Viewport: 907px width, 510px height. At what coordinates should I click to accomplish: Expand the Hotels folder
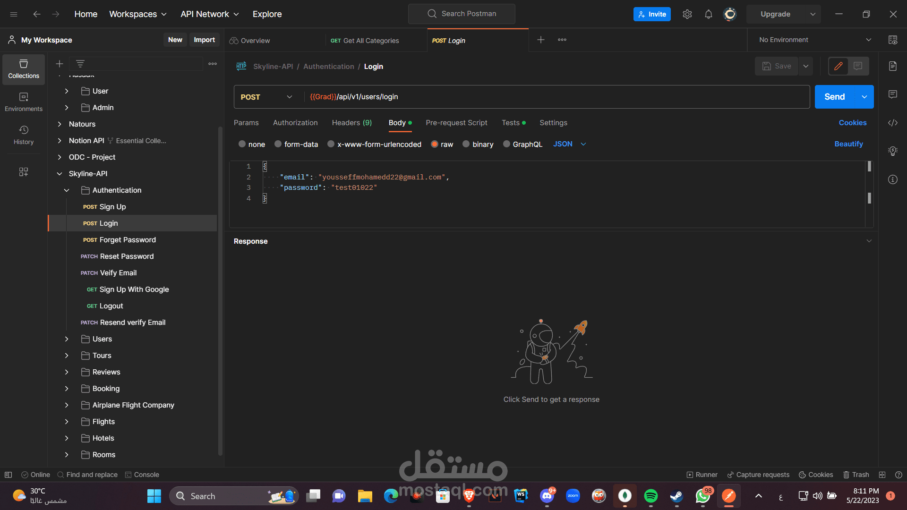(67, 438)
